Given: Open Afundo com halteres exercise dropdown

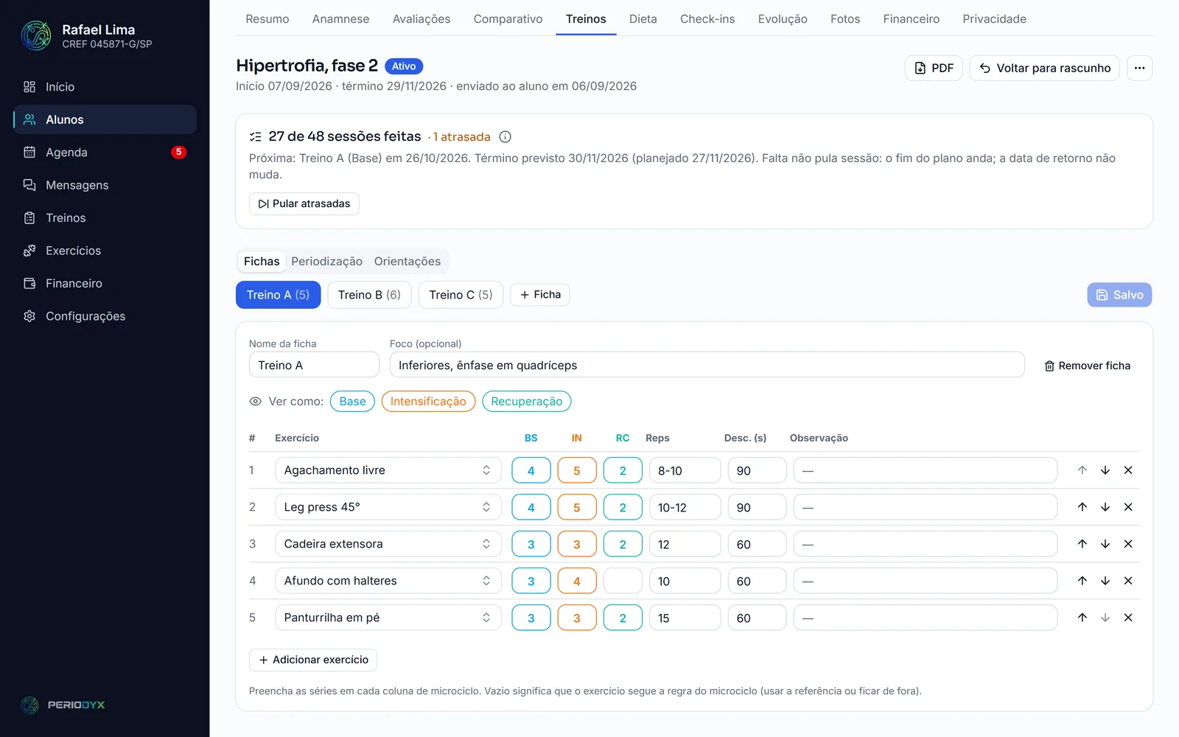Looking at the screenshot, I should (388, 581).
